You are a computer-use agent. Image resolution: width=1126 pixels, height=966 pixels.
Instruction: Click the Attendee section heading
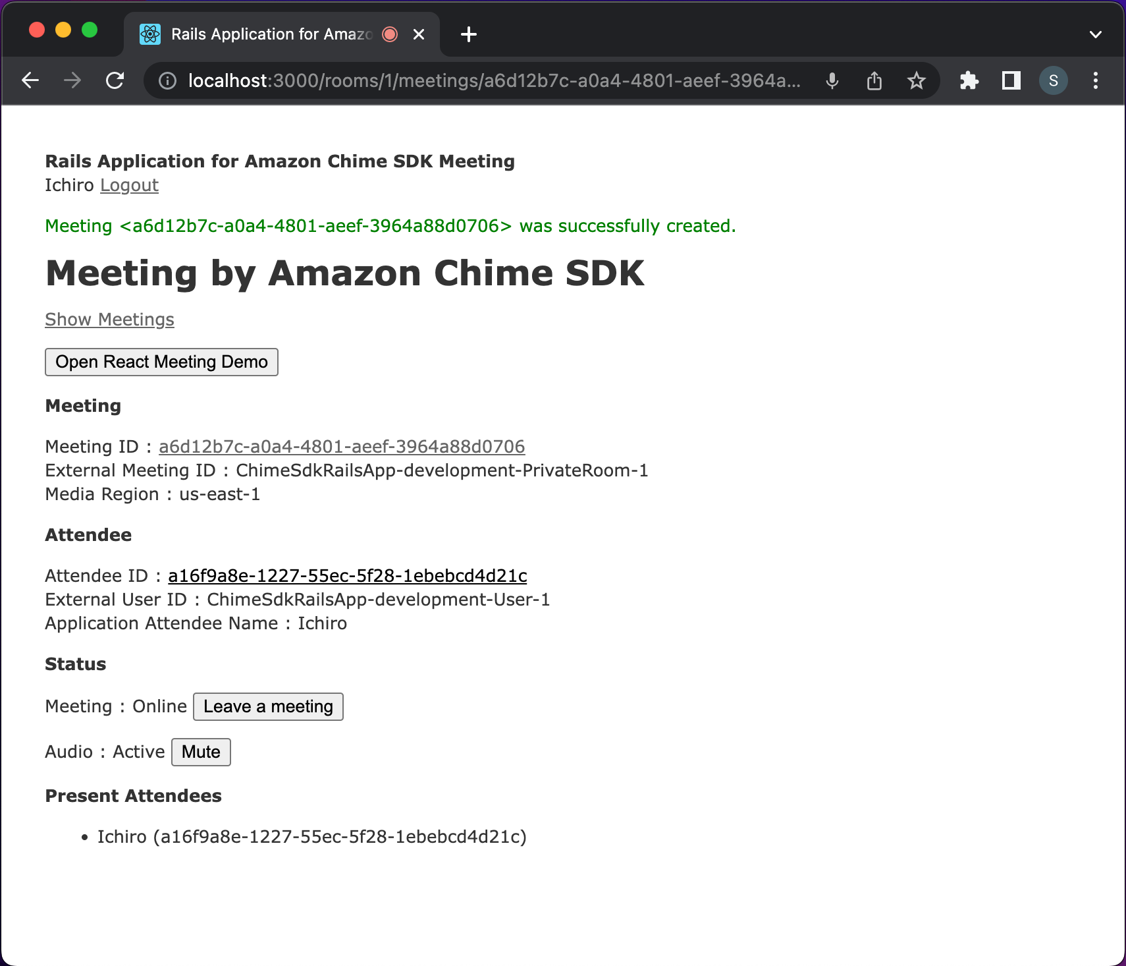tap(88, 535)
